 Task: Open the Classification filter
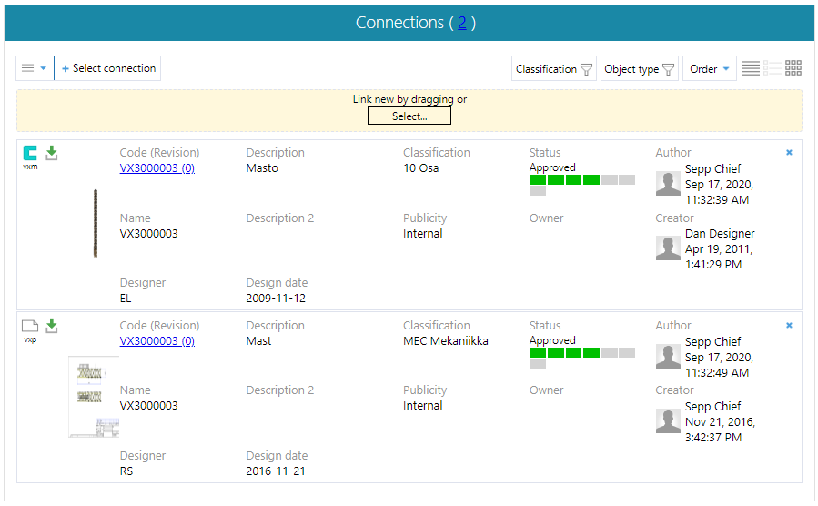[x=553, y=69]
